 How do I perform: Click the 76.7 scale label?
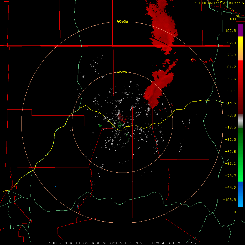pyautogui.click(x=232, y=55)
